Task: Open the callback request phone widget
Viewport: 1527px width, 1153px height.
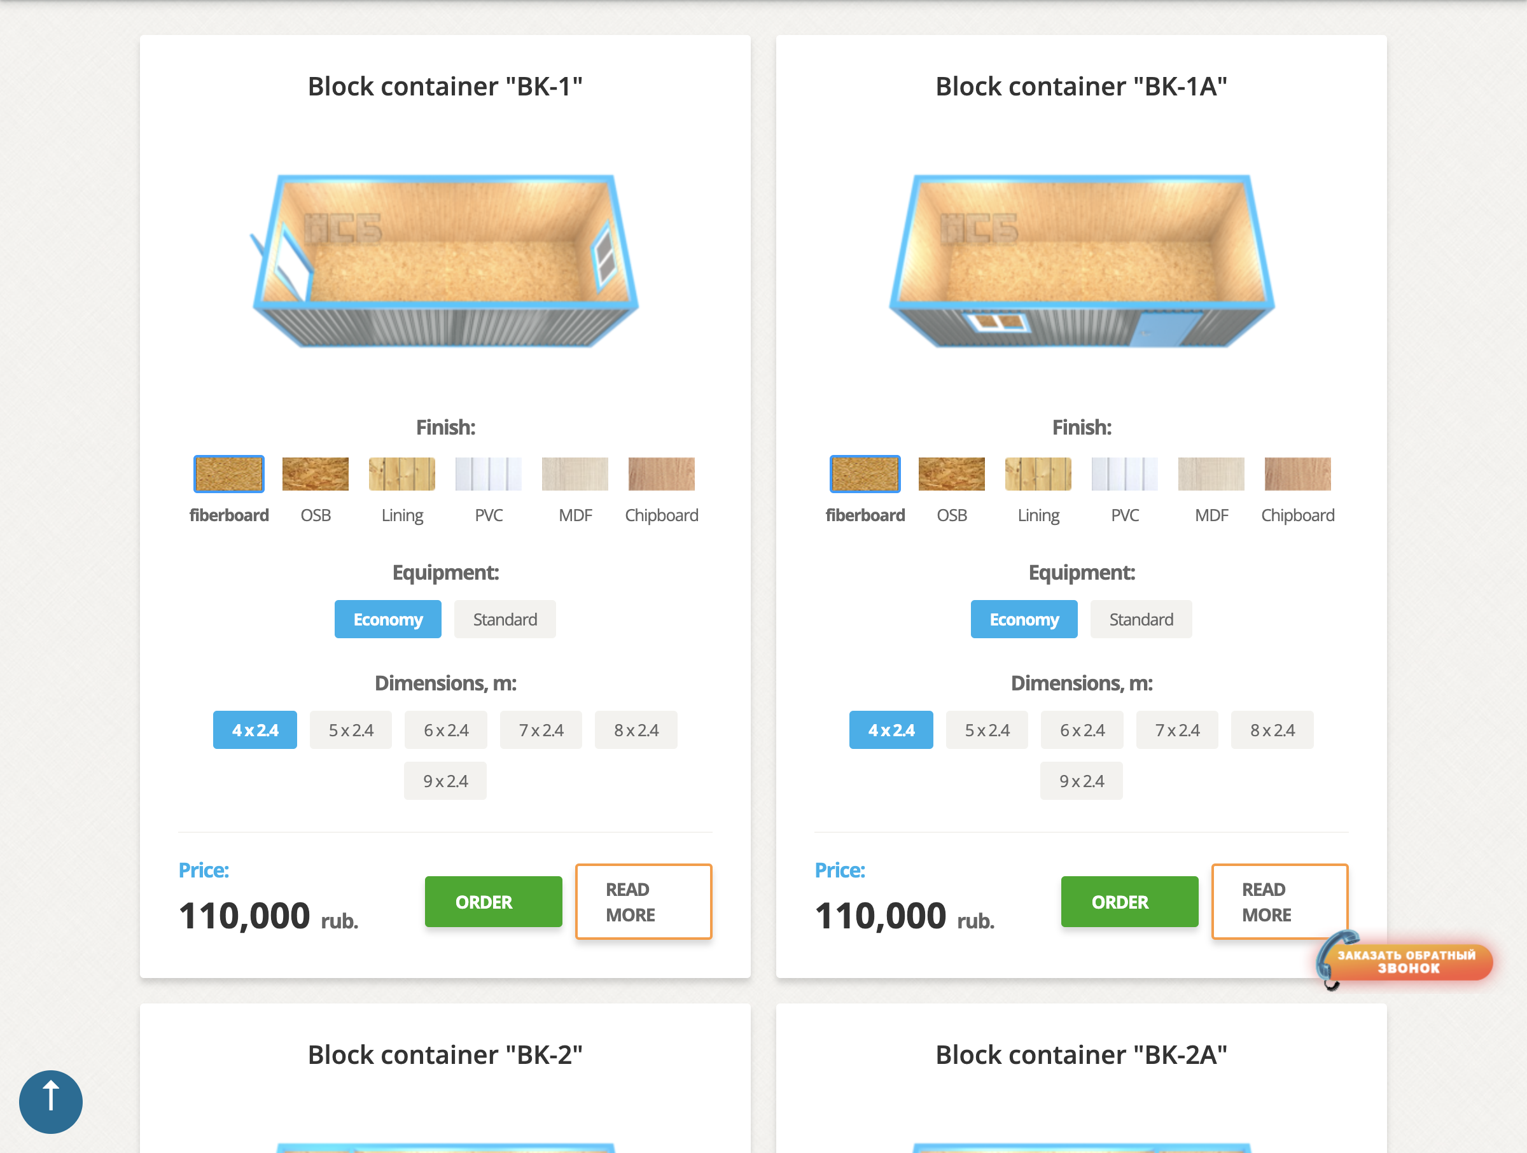Action: (1404, 960)
